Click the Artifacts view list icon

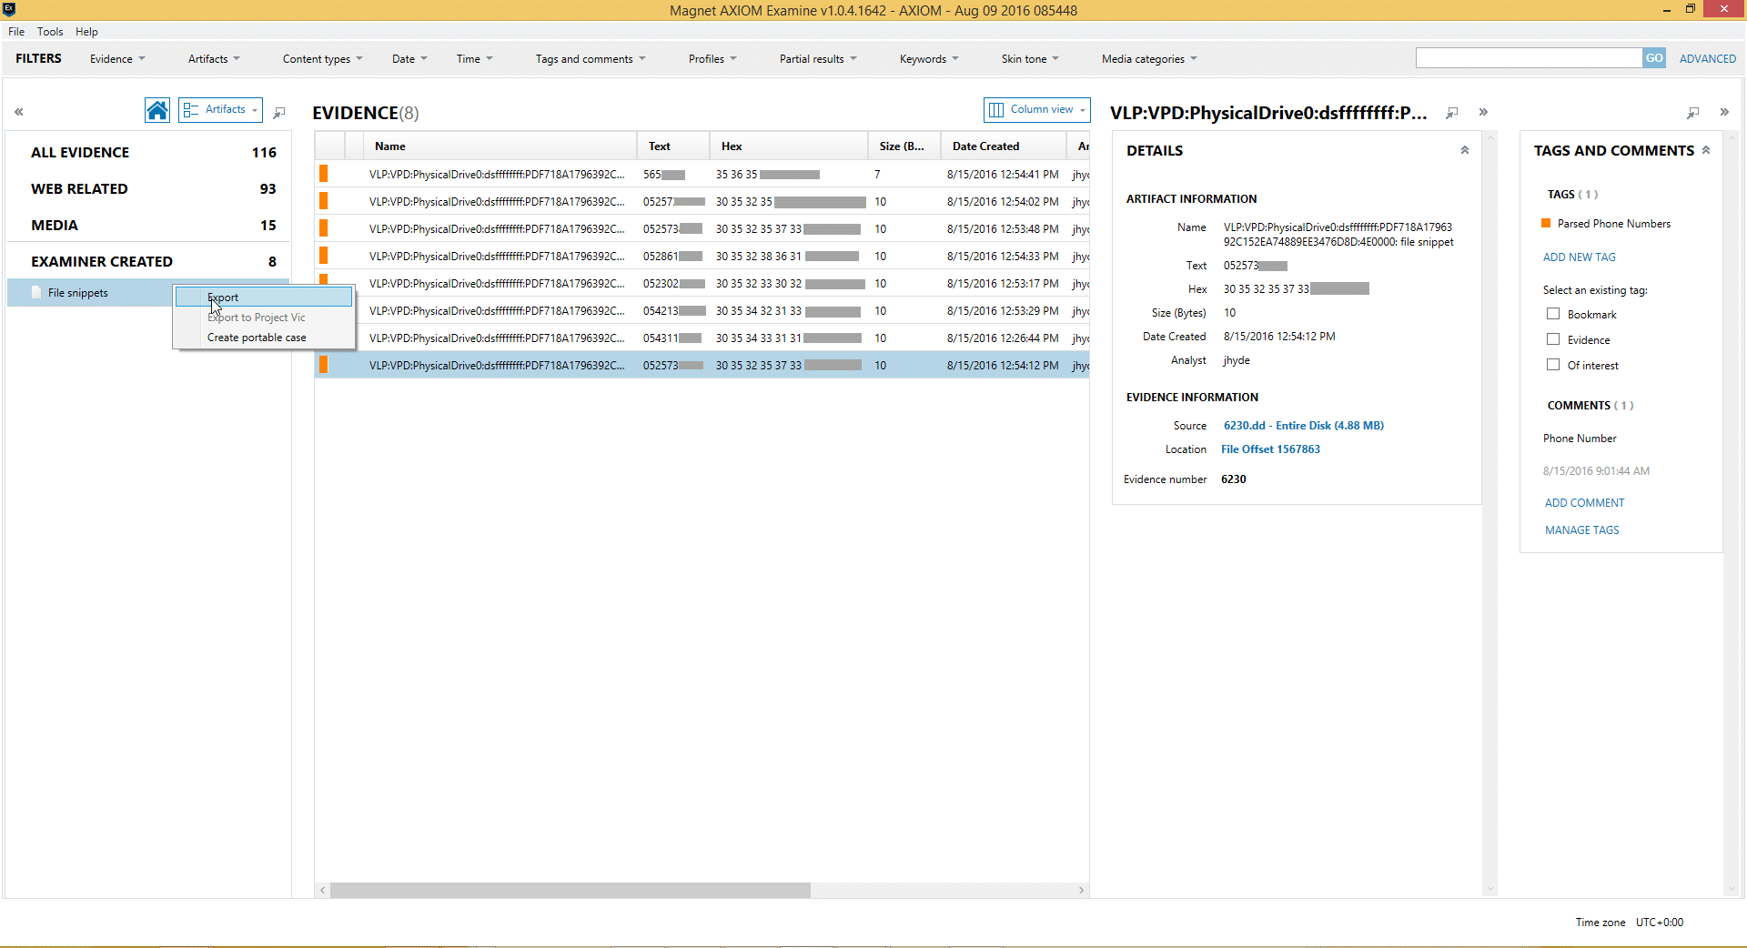click(190, 109)
